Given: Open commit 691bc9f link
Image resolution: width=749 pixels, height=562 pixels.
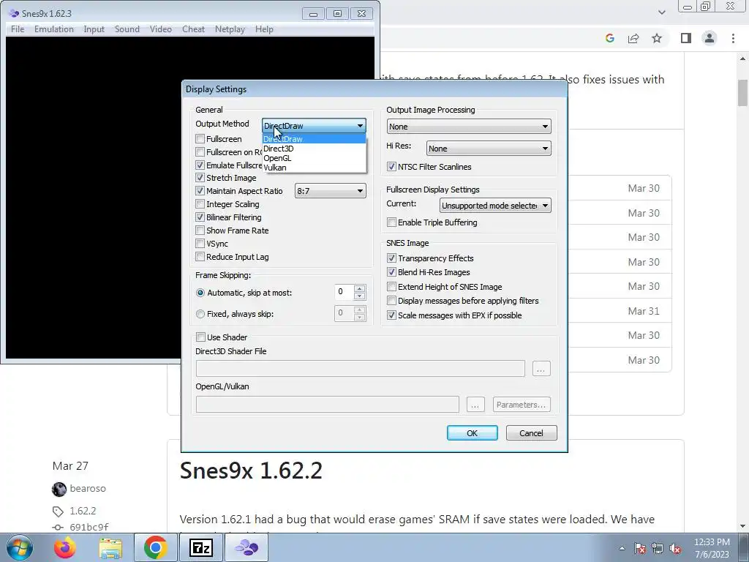Looking at the screenshot, I should point(89,527).
